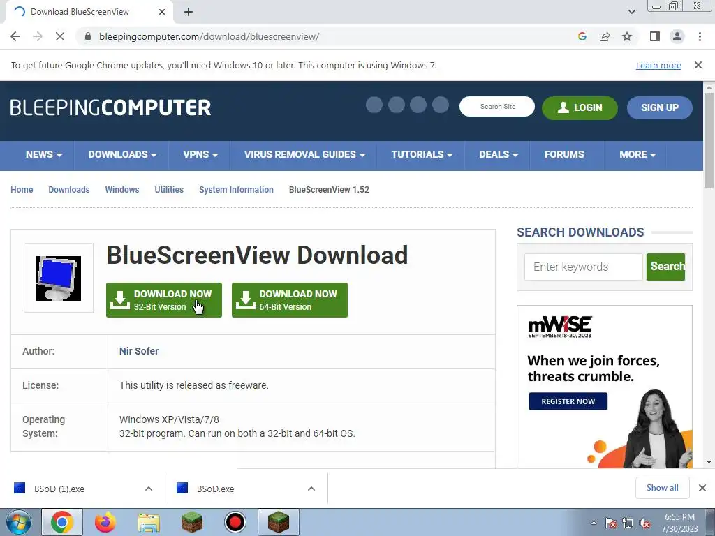
Task: Click the Google icon in address bar
Action: [582, 36]
